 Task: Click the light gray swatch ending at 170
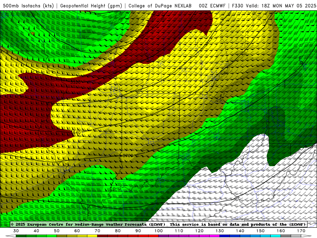tap(296, 236)
